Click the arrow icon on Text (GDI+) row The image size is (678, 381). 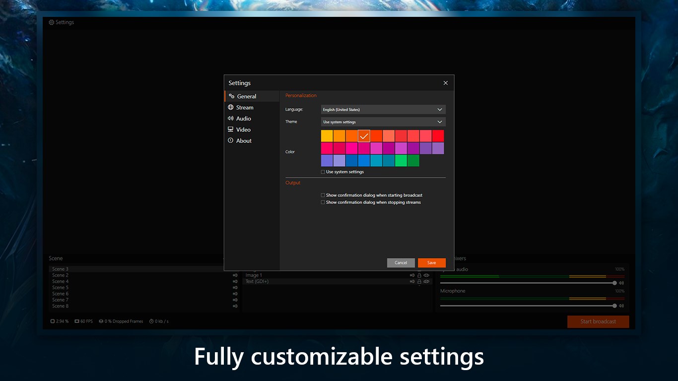pyautogui.click(x=412, y=281)
